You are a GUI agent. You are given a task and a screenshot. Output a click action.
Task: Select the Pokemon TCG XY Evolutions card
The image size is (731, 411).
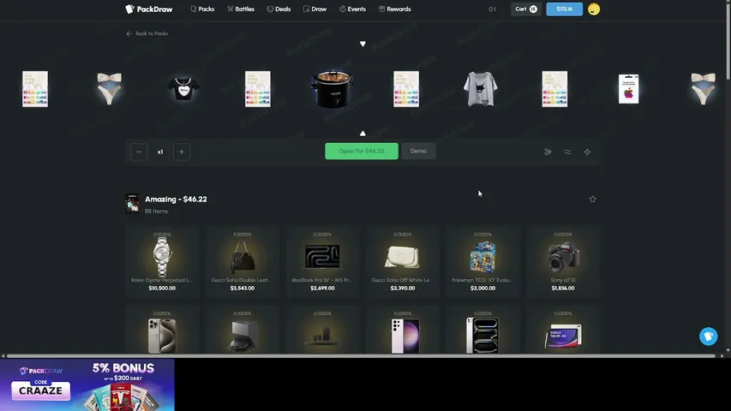click(x=482, y=261)
